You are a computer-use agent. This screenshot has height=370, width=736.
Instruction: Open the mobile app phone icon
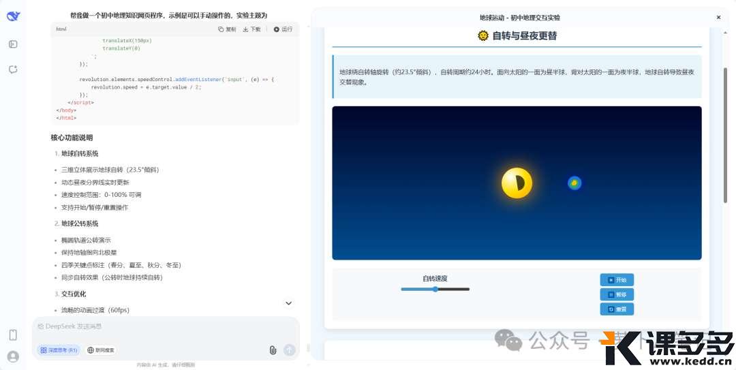pos(13,335)
